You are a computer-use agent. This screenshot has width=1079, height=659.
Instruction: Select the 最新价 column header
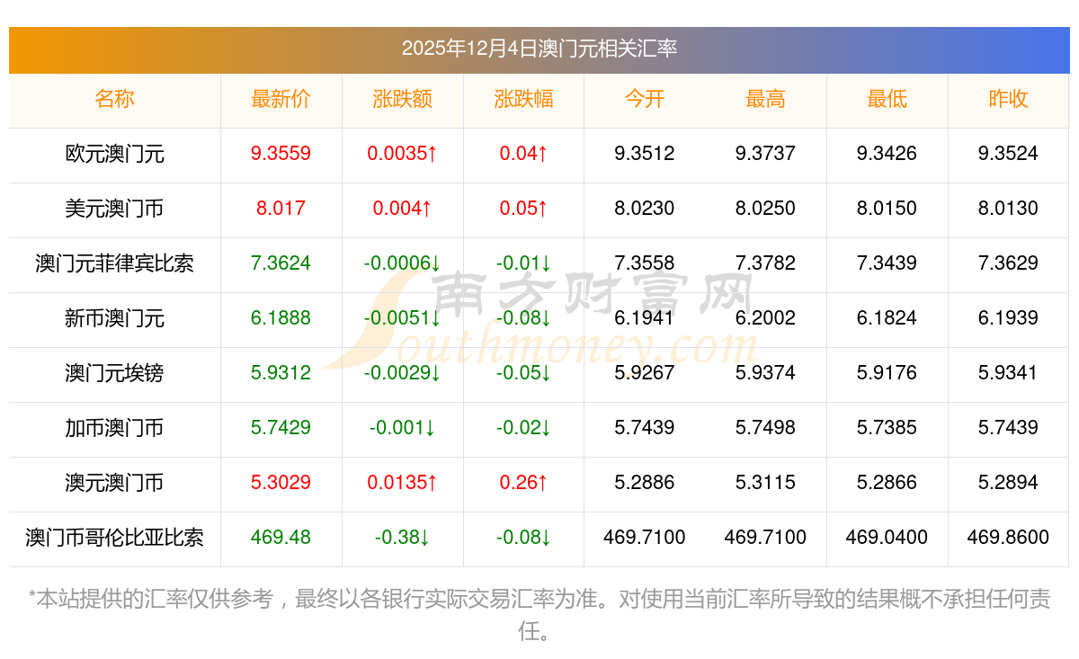281,99
